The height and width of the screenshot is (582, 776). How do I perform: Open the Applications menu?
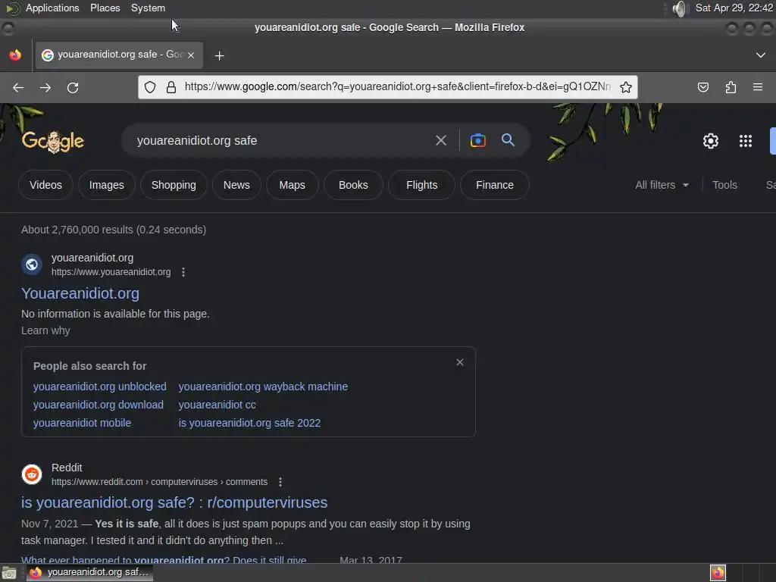pyautogui.click(x=52, y=8)
